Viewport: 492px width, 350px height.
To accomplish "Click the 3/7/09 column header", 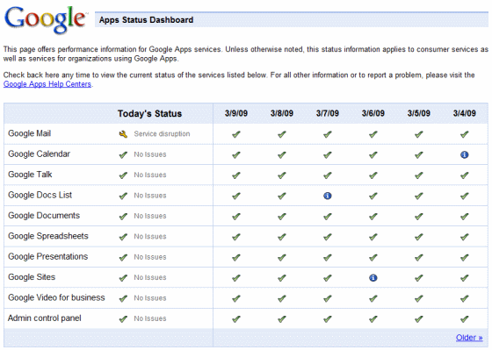I will 327,113.
